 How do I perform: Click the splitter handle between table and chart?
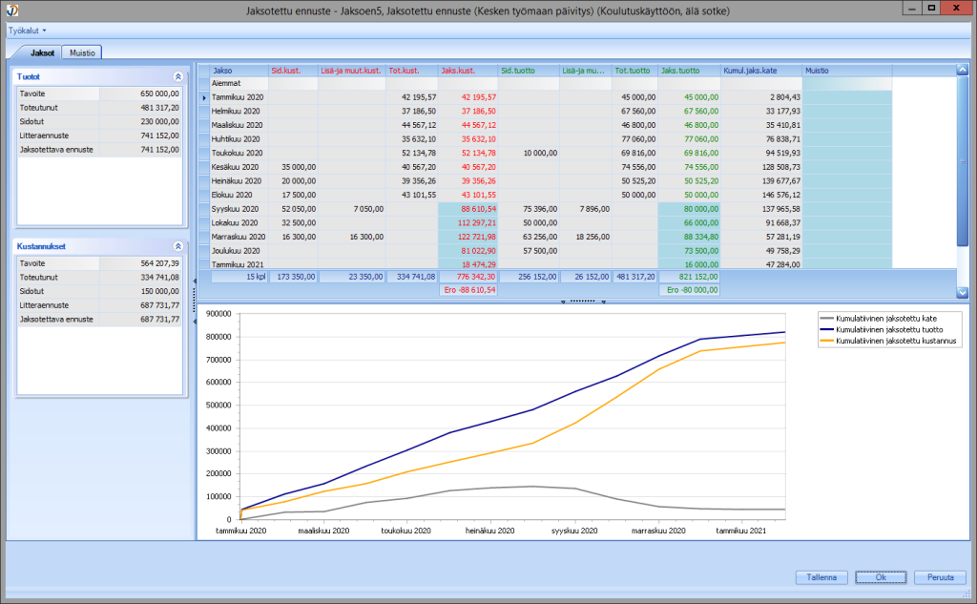[583, 302]
